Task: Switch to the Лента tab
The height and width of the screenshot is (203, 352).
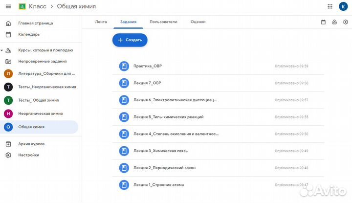Action: (101, 22)
